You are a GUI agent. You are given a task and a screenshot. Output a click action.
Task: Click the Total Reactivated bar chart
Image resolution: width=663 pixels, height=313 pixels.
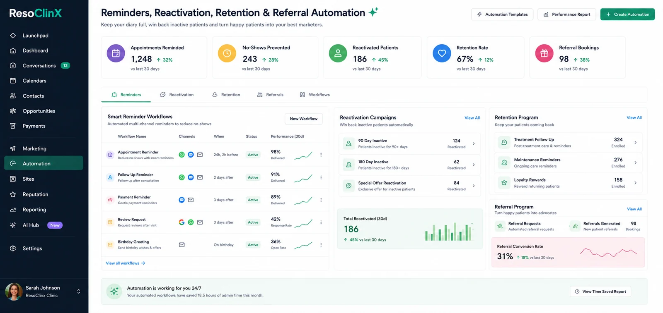coord(449,232)
